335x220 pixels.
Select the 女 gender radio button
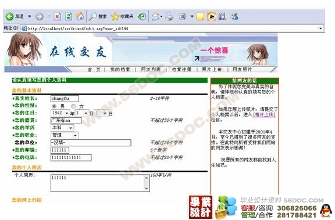point(73,106)
